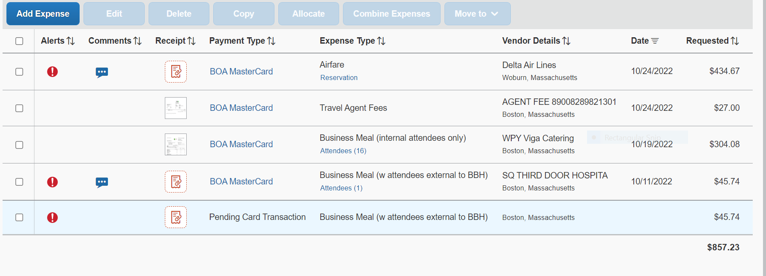Click the $27.00 requested amount
Screen dimensions: 766x276
click(727, 108)
